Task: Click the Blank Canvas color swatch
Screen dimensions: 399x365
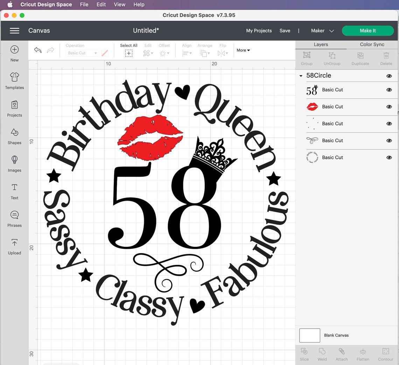Action: click(309, 335)
